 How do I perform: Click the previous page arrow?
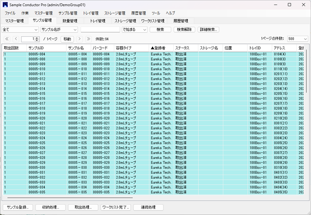(x=16, y=39)
